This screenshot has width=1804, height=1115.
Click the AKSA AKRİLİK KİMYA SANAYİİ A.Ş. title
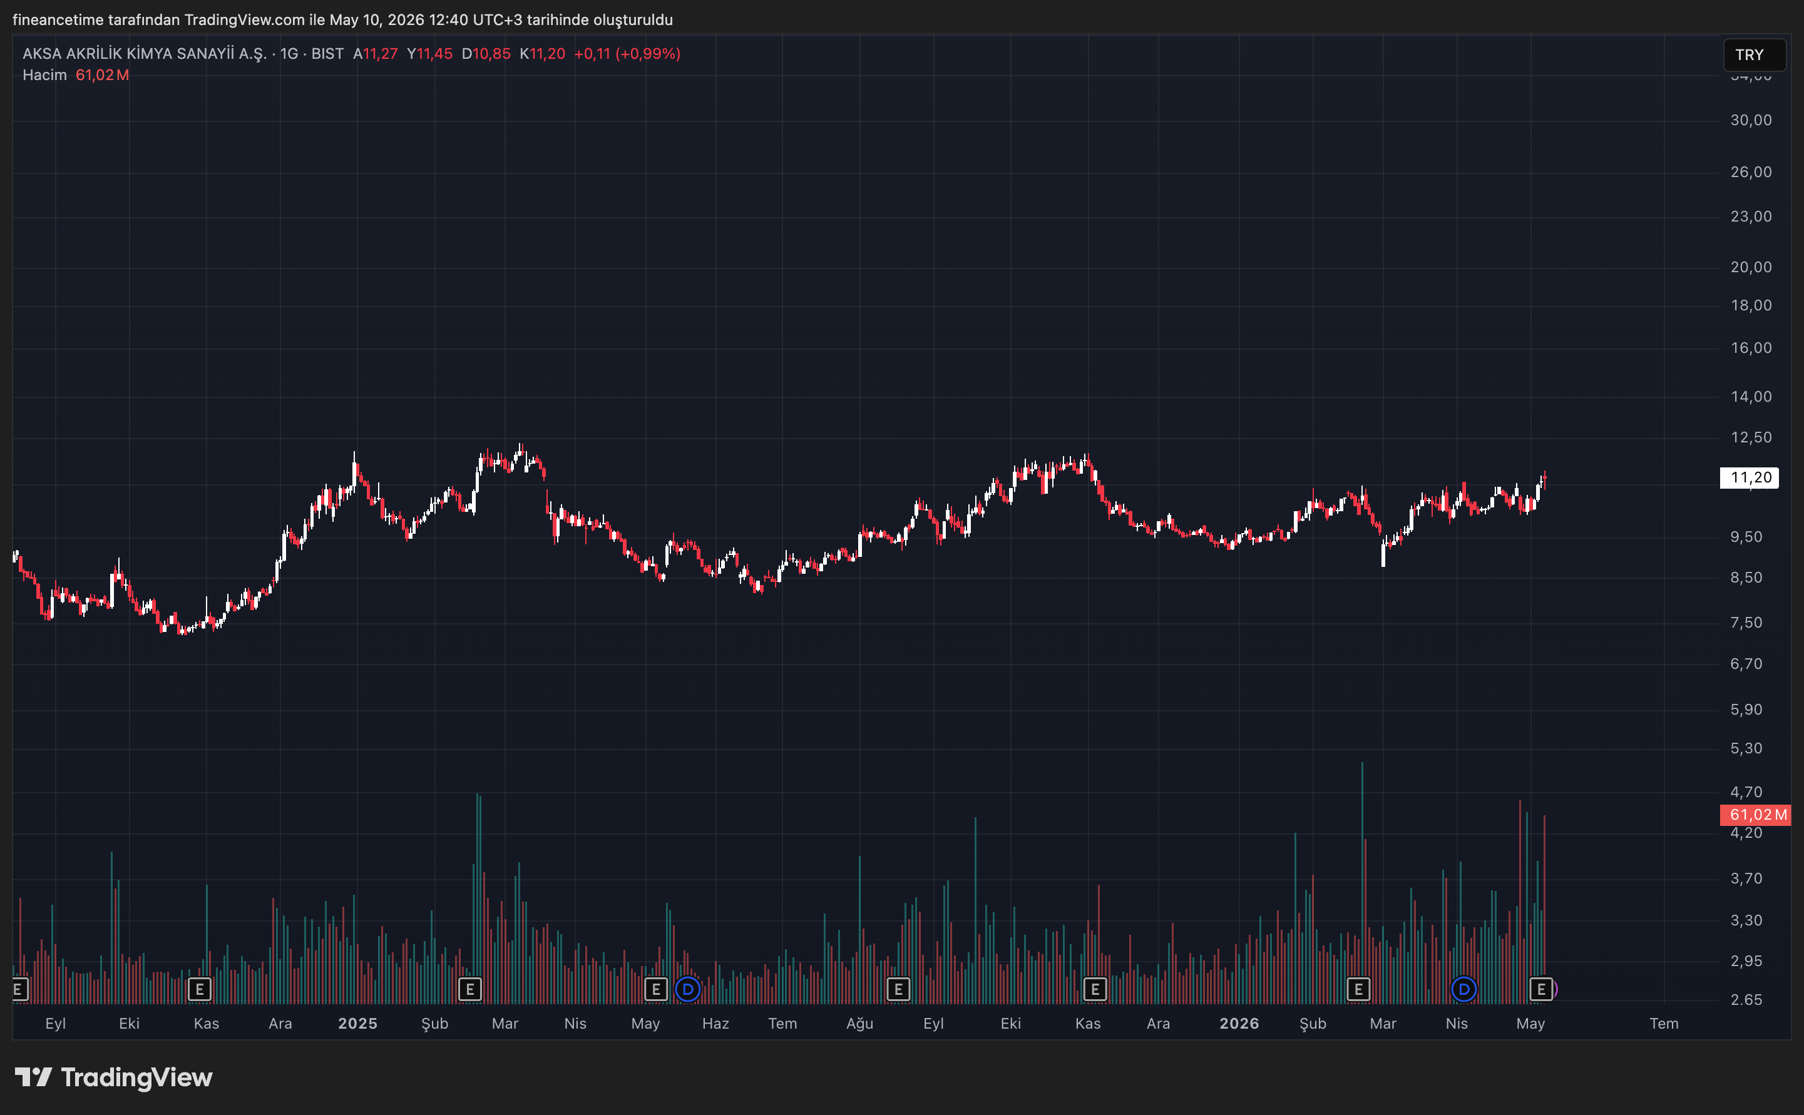click(145, 54)
